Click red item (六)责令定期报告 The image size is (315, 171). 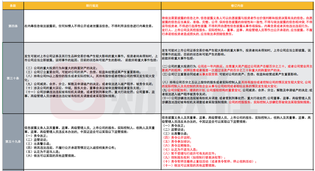(x=177, y=145)
